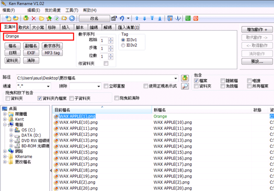Open the 過濾 filter dropdown

click(x=48, y=86)
